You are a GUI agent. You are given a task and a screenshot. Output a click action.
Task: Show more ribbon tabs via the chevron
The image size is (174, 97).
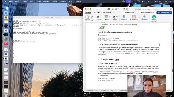[114, 13]
